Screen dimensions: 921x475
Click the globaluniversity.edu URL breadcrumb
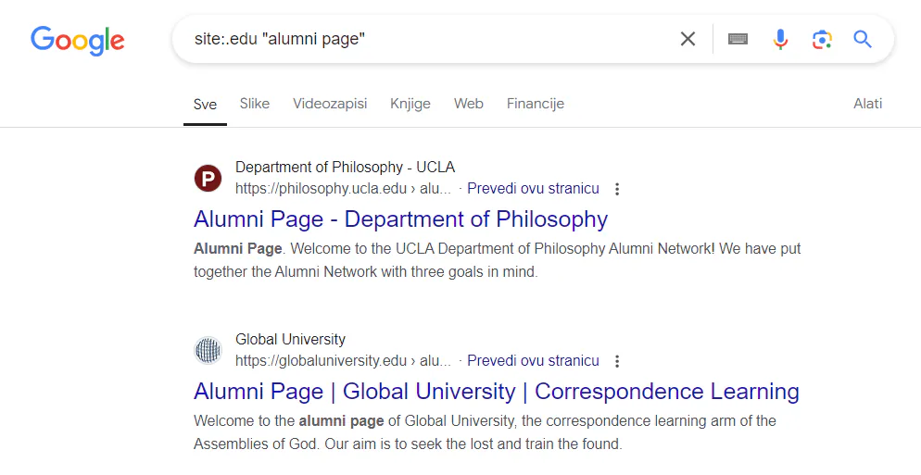343,360
